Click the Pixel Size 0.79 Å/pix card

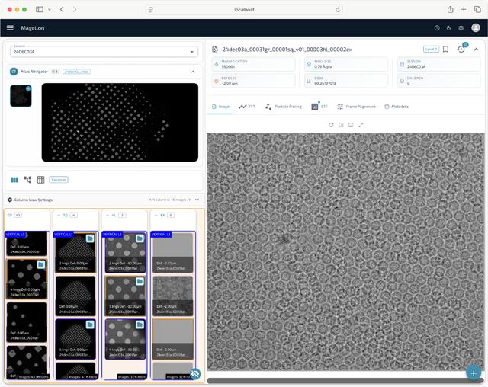[345, 64]
